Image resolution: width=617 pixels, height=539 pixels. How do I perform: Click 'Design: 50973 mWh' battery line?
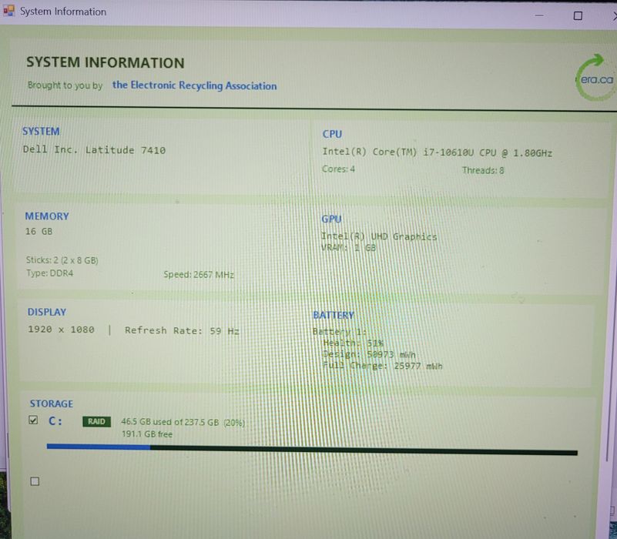coord(369,354)
